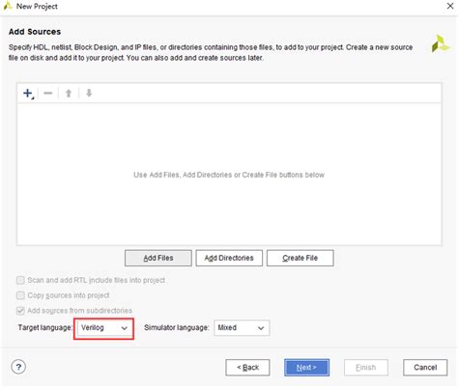Enable Scan and add RTL include files

coord(20,280)
